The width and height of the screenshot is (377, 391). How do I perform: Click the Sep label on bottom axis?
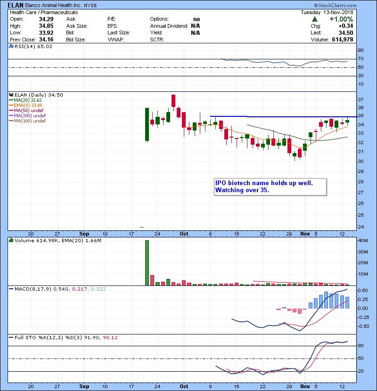pos(84,386)
